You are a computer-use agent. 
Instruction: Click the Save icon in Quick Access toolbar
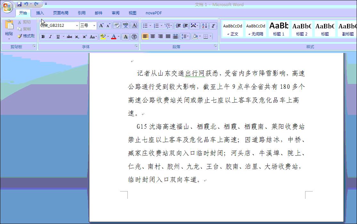[x=20, y=4]
